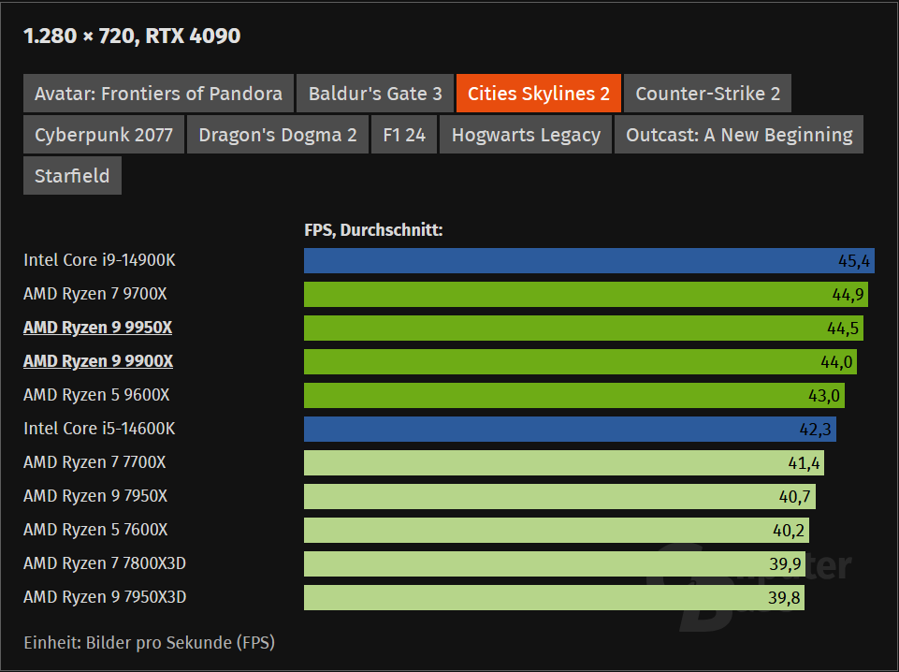Screen dimensions: 899x672
Task: Switch to the Cyberpunk 2077 tab
Action: click(x=104, y=135)
